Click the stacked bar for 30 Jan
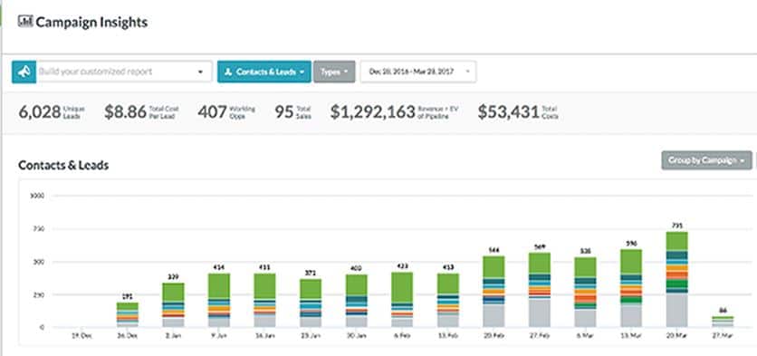The height and width of the screenshot is (356, 757). click(x=356, y=301)
